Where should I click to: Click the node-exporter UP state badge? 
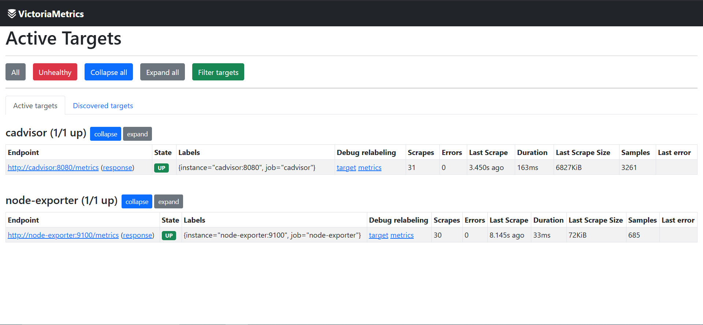(169, 235)
